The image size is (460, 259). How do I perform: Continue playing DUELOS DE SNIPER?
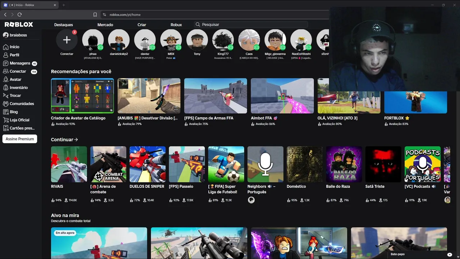[x=148, y=164]
